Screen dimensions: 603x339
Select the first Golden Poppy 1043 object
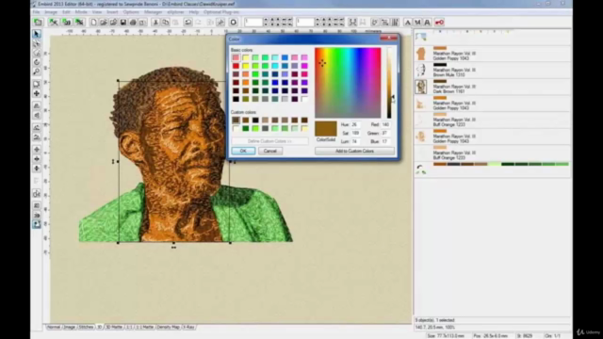[x=492, y=54]
